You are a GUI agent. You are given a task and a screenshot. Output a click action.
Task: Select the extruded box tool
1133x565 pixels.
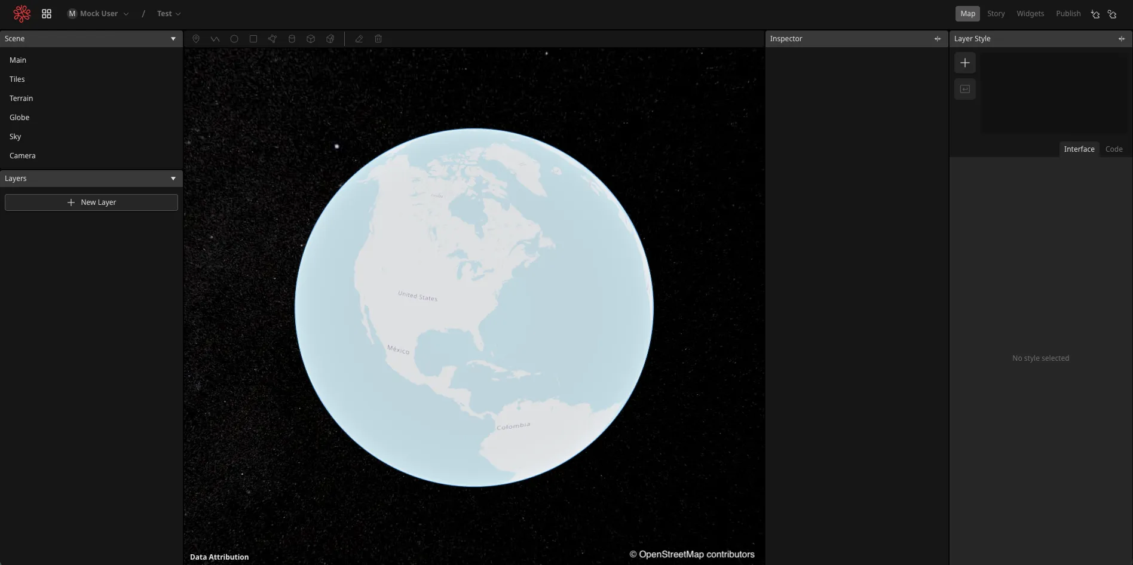tap(311, 39)
